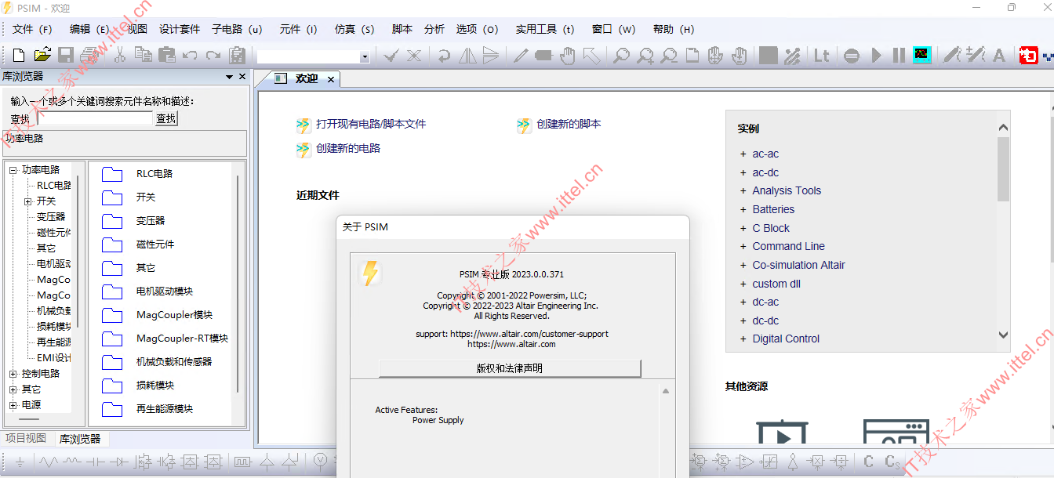Open the library browser panel dropdown arrow
Screen dimensions: 1054x478
tap(229, 77)
